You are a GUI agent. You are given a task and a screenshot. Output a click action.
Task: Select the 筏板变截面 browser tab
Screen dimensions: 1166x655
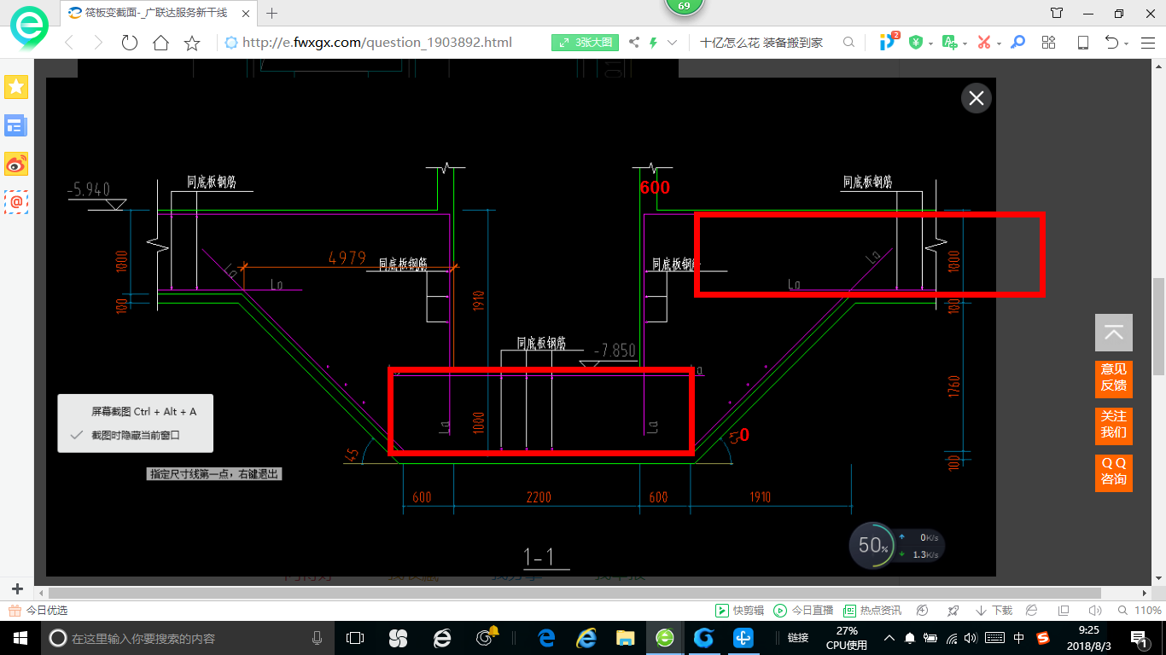coord(158,13)
